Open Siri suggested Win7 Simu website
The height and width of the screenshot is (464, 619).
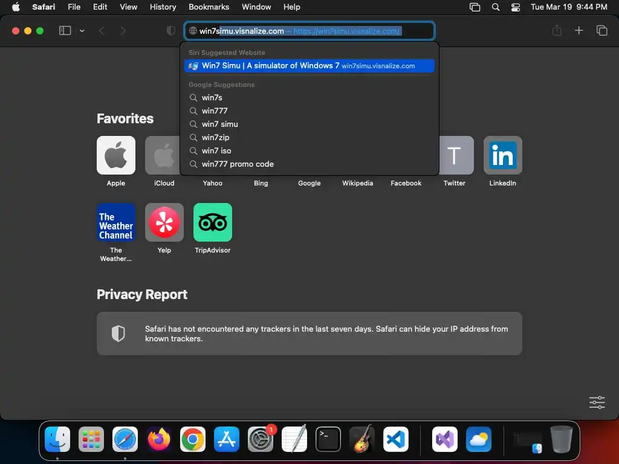pos(309,66)
